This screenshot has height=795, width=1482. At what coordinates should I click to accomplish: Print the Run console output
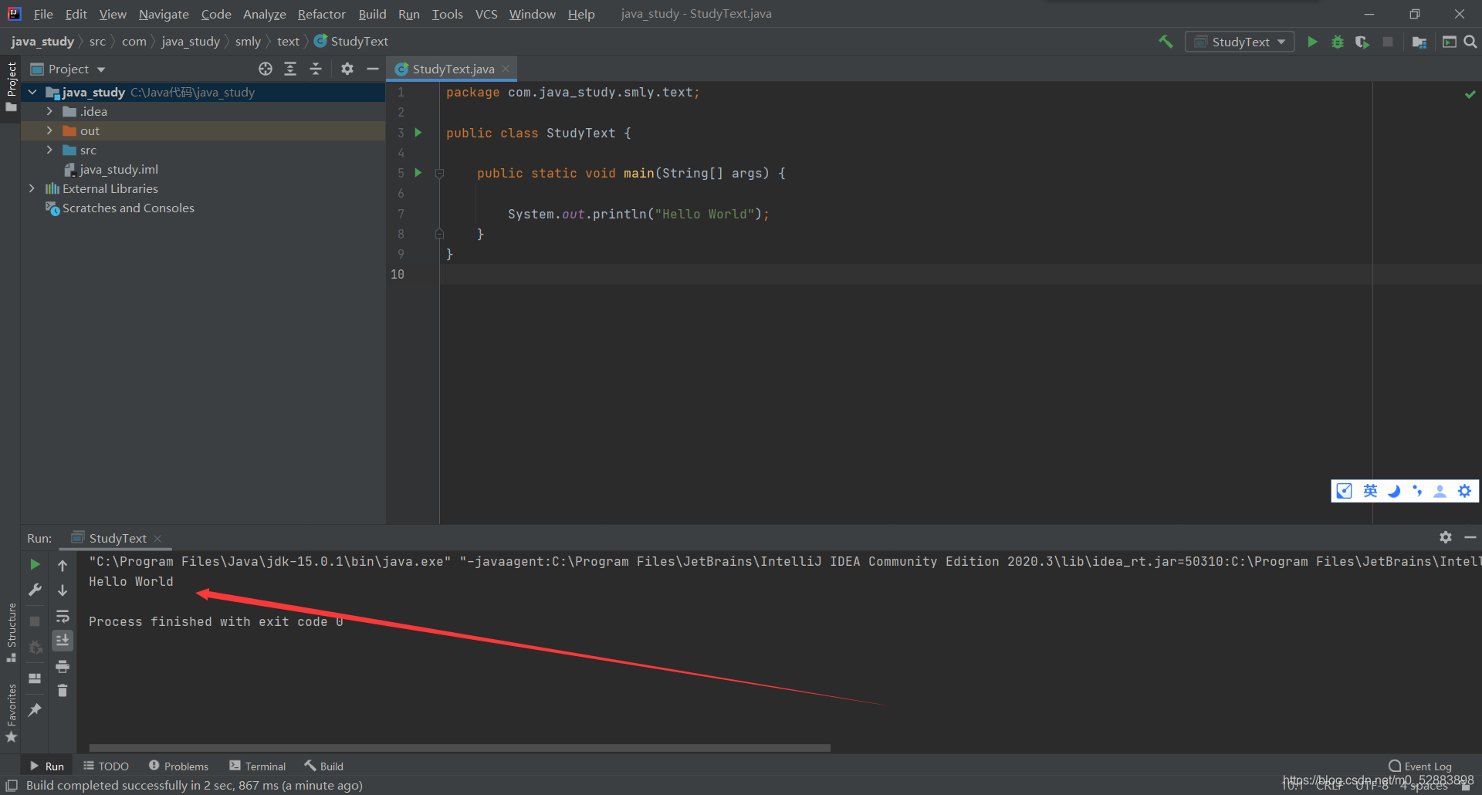(x=63, y=666)
